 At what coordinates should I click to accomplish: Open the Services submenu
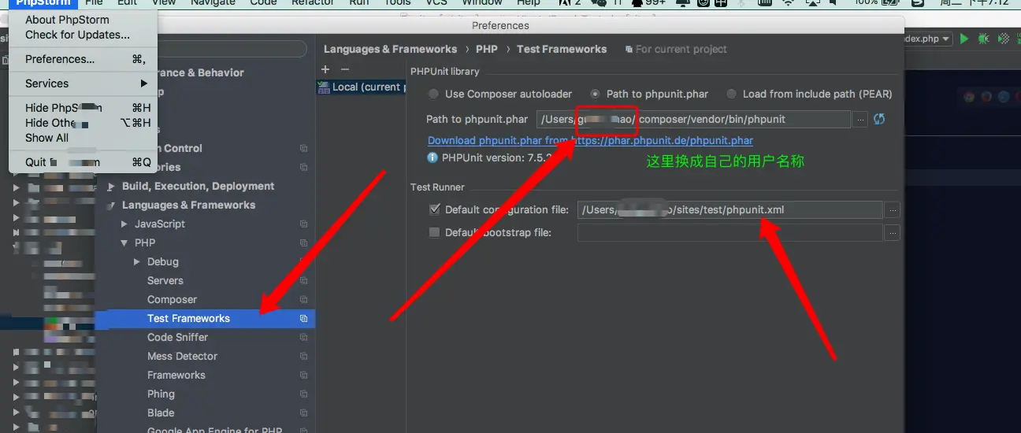point(83,83)
